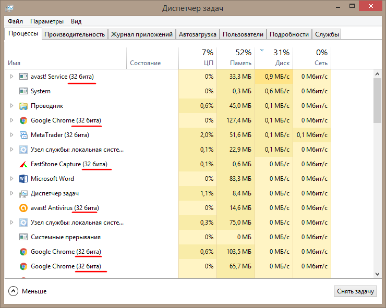Open the Параметры menu
Screen dimensions: 386x308
coord(47,21)
